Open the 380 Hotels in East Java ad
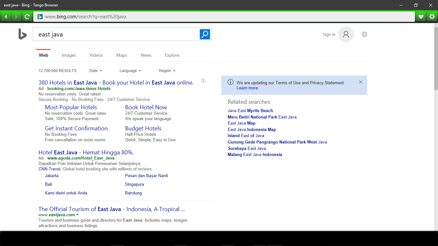This screenshot has height=246, width=438. (x=116, y=83)
